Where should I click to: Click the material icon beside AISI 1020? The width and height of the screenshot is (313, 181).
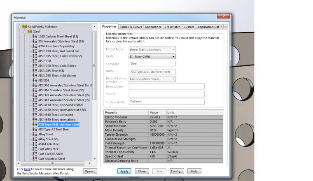point(35,61)
